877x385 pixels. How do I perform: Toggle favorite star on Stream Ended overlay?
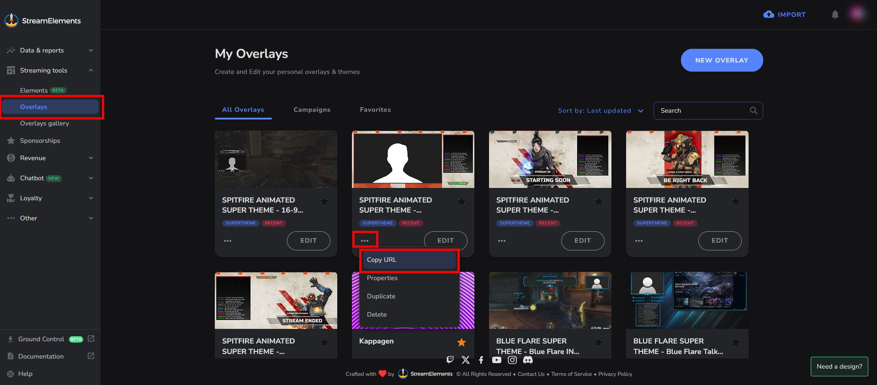[324, 342]
